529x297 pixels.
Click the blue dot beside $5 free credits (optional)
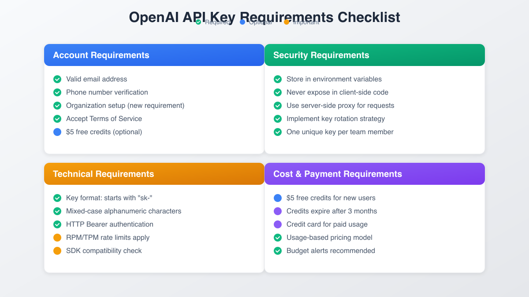point(57,132)
